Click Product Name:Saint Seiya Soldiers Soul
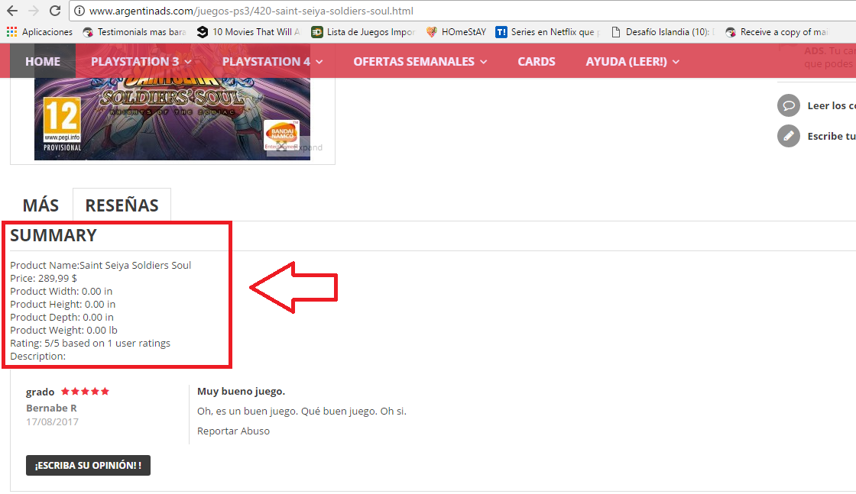 (100, 265)
